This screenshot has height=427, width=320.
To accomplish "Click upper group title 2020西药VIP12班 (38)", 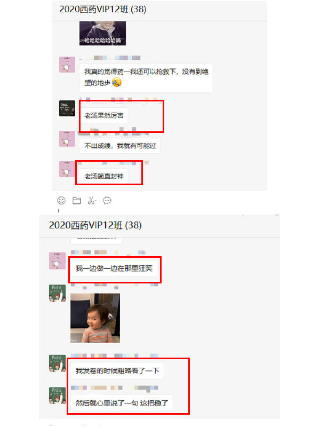I will pos(103,9).
